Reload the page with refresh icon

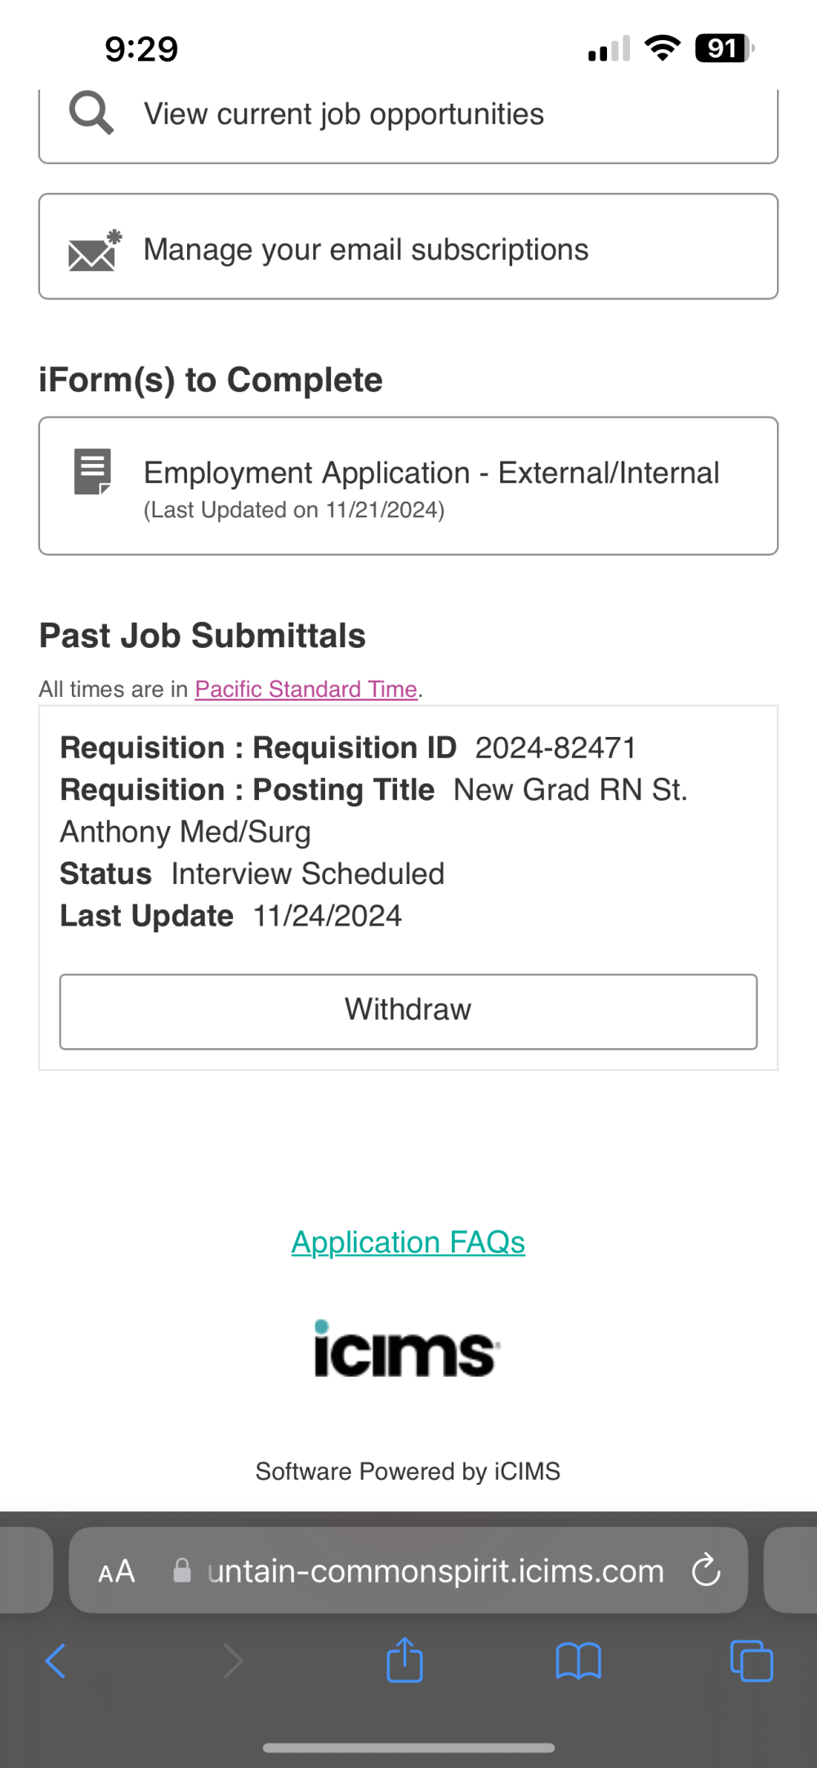706,1569
